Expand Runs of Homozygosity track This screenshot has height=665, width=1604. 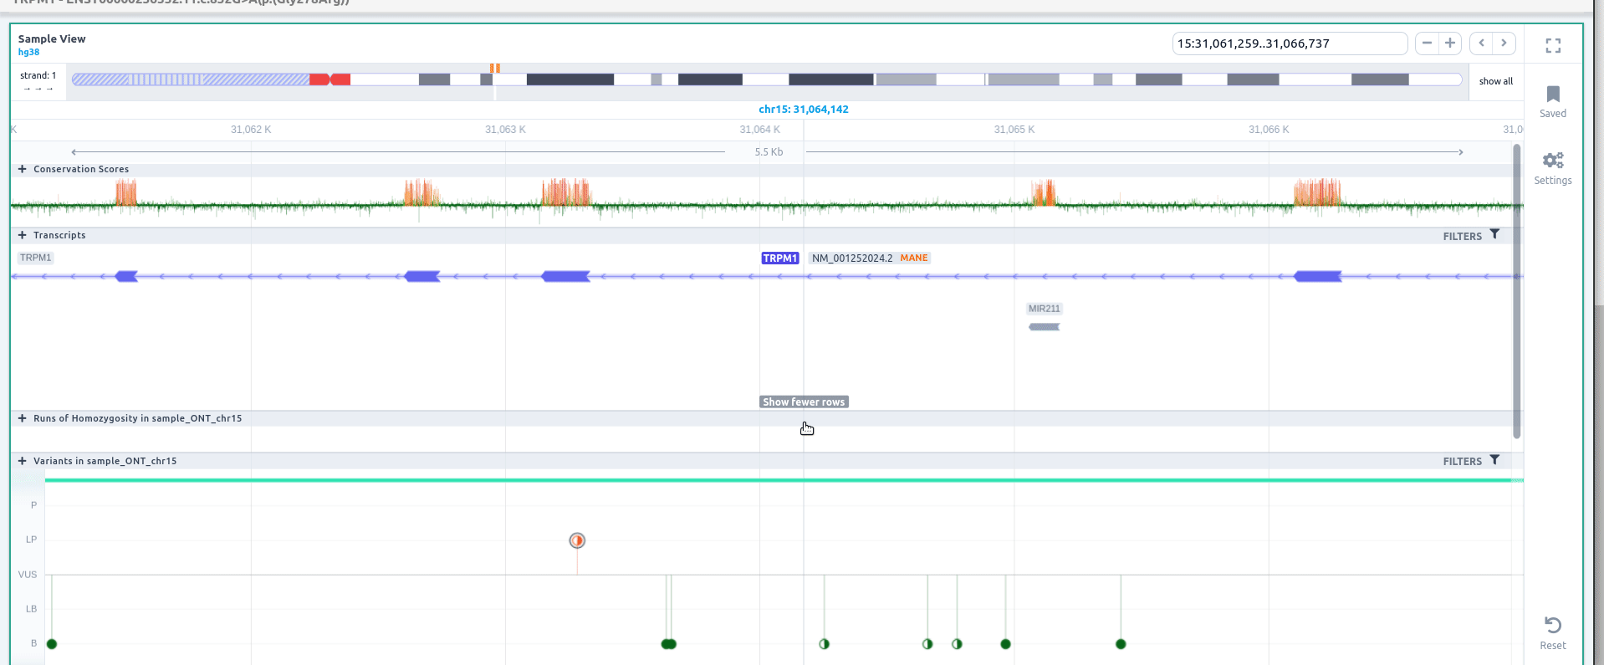tap(23, 418)
